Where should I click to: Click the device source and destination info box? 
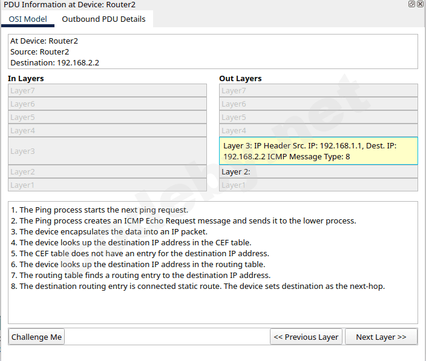(212, 51)
